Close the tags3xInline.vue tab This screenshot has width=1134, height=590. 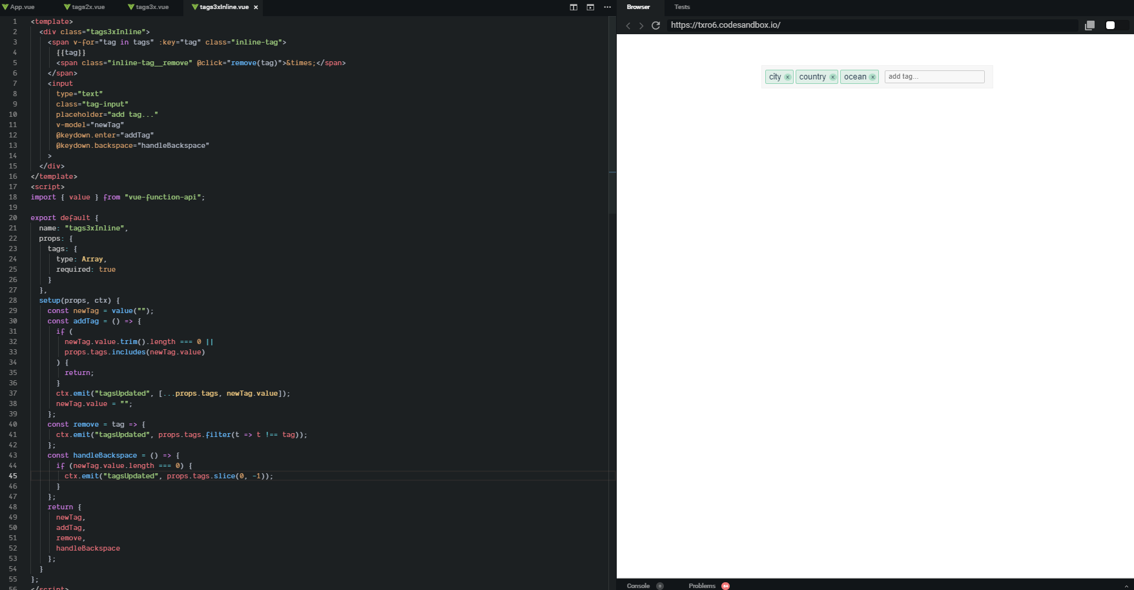(256, 8)
